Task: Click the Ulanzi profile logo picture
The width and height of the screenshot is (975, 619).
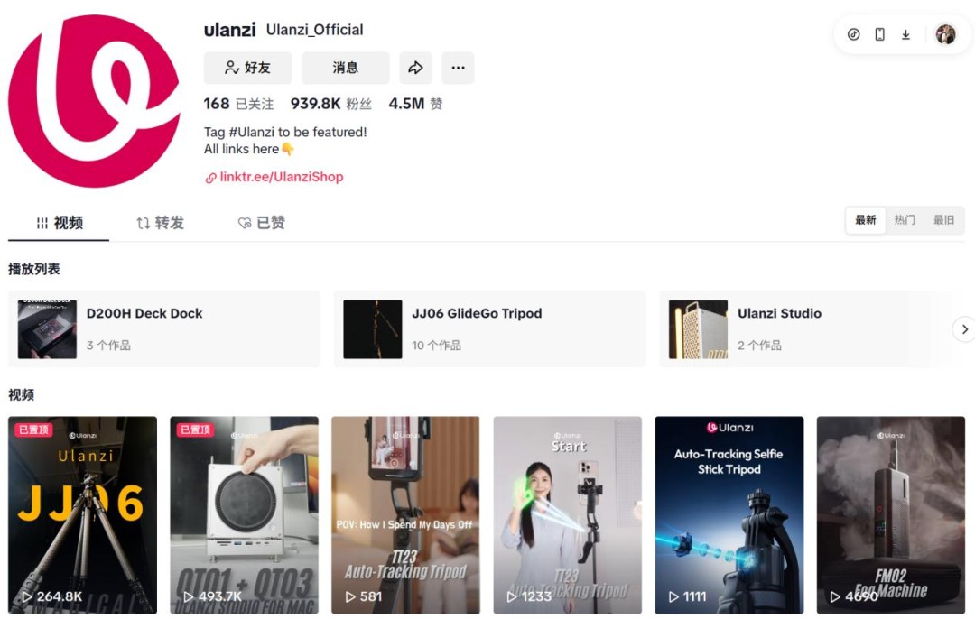Action: pos(94,101)
